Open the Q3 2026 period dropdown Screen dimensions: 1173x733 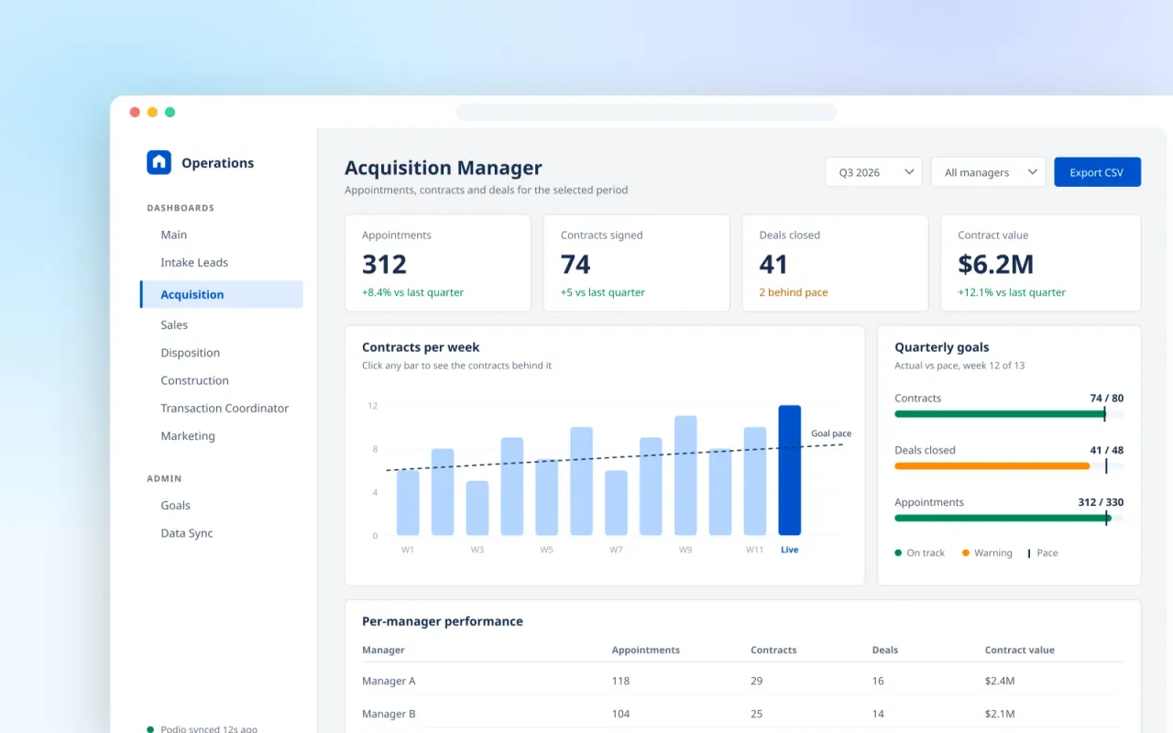874,172
